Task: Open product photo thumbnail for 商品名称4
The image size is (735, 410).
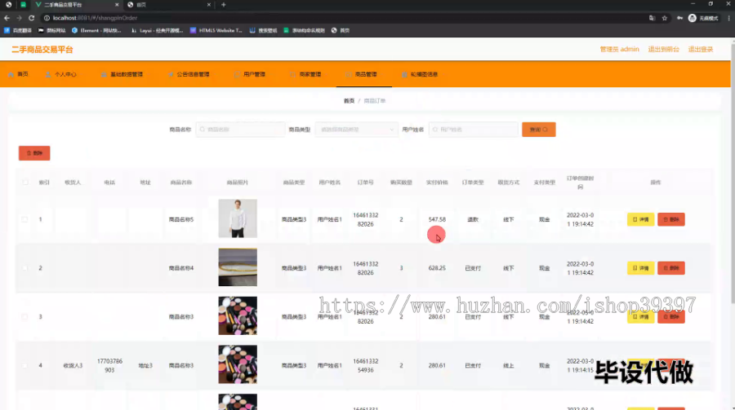Action: pyautogui.click(x=238, y=267)
